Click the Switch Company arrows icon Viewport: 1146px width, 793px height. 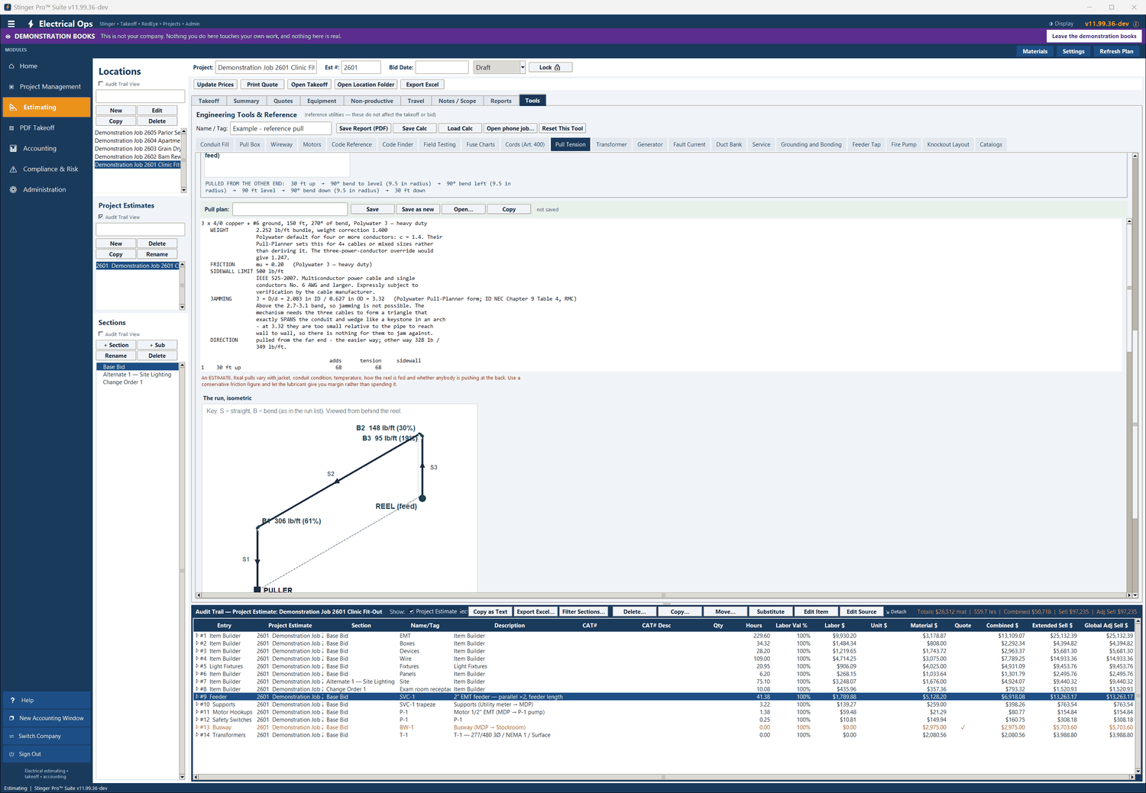coord(11,737)
